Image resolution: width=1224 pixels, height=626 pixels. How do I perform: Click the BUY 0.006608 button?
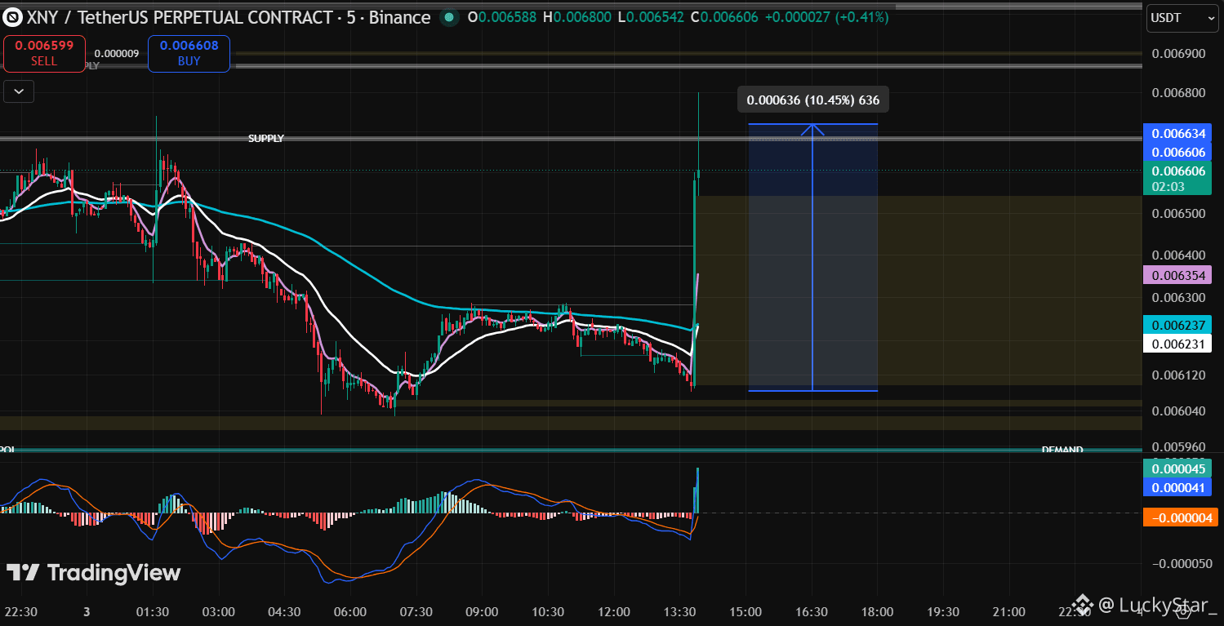[189, 54]
